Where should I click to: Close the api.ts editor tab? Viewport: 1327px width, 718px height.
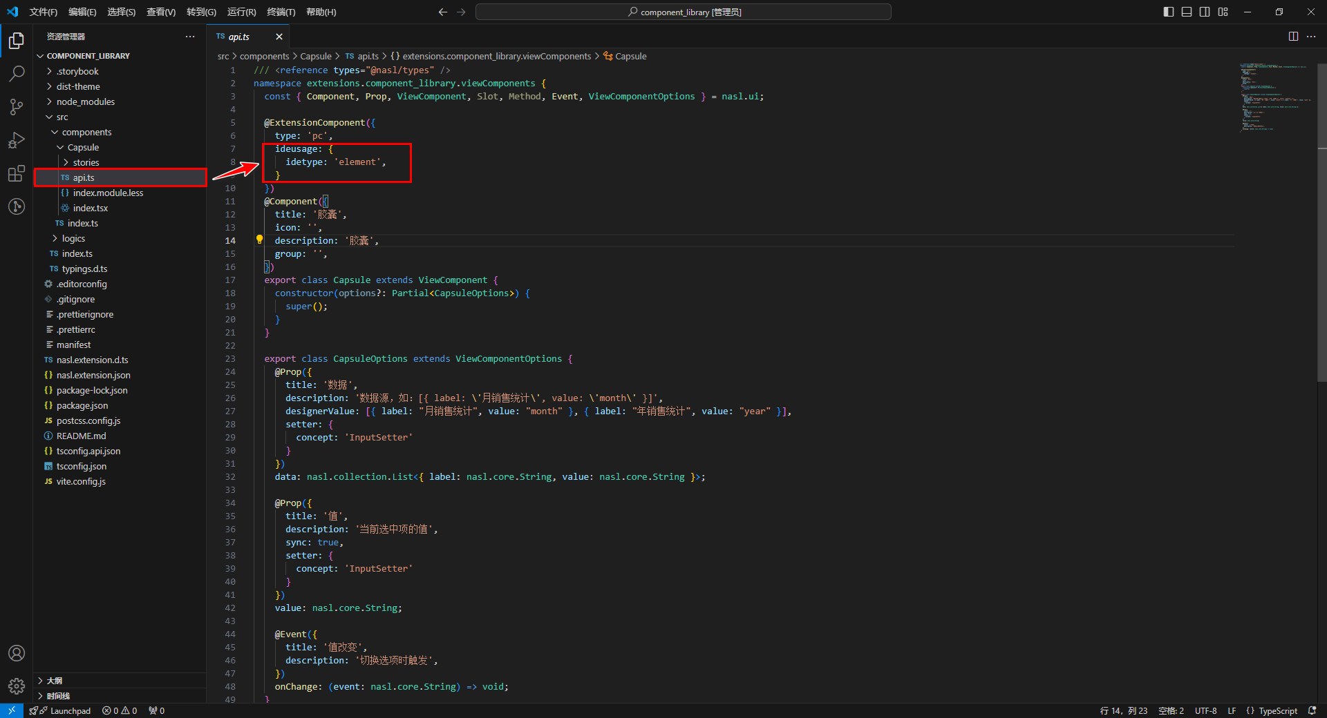click(x=279, y=37)
